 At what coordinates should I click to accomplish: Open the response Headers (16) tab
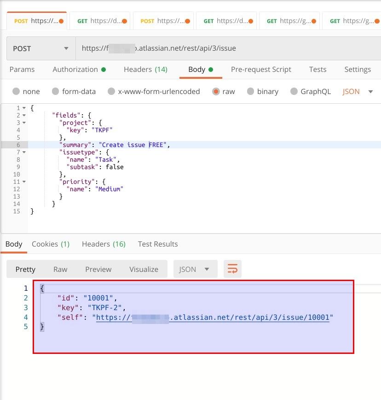pos(104,244)
